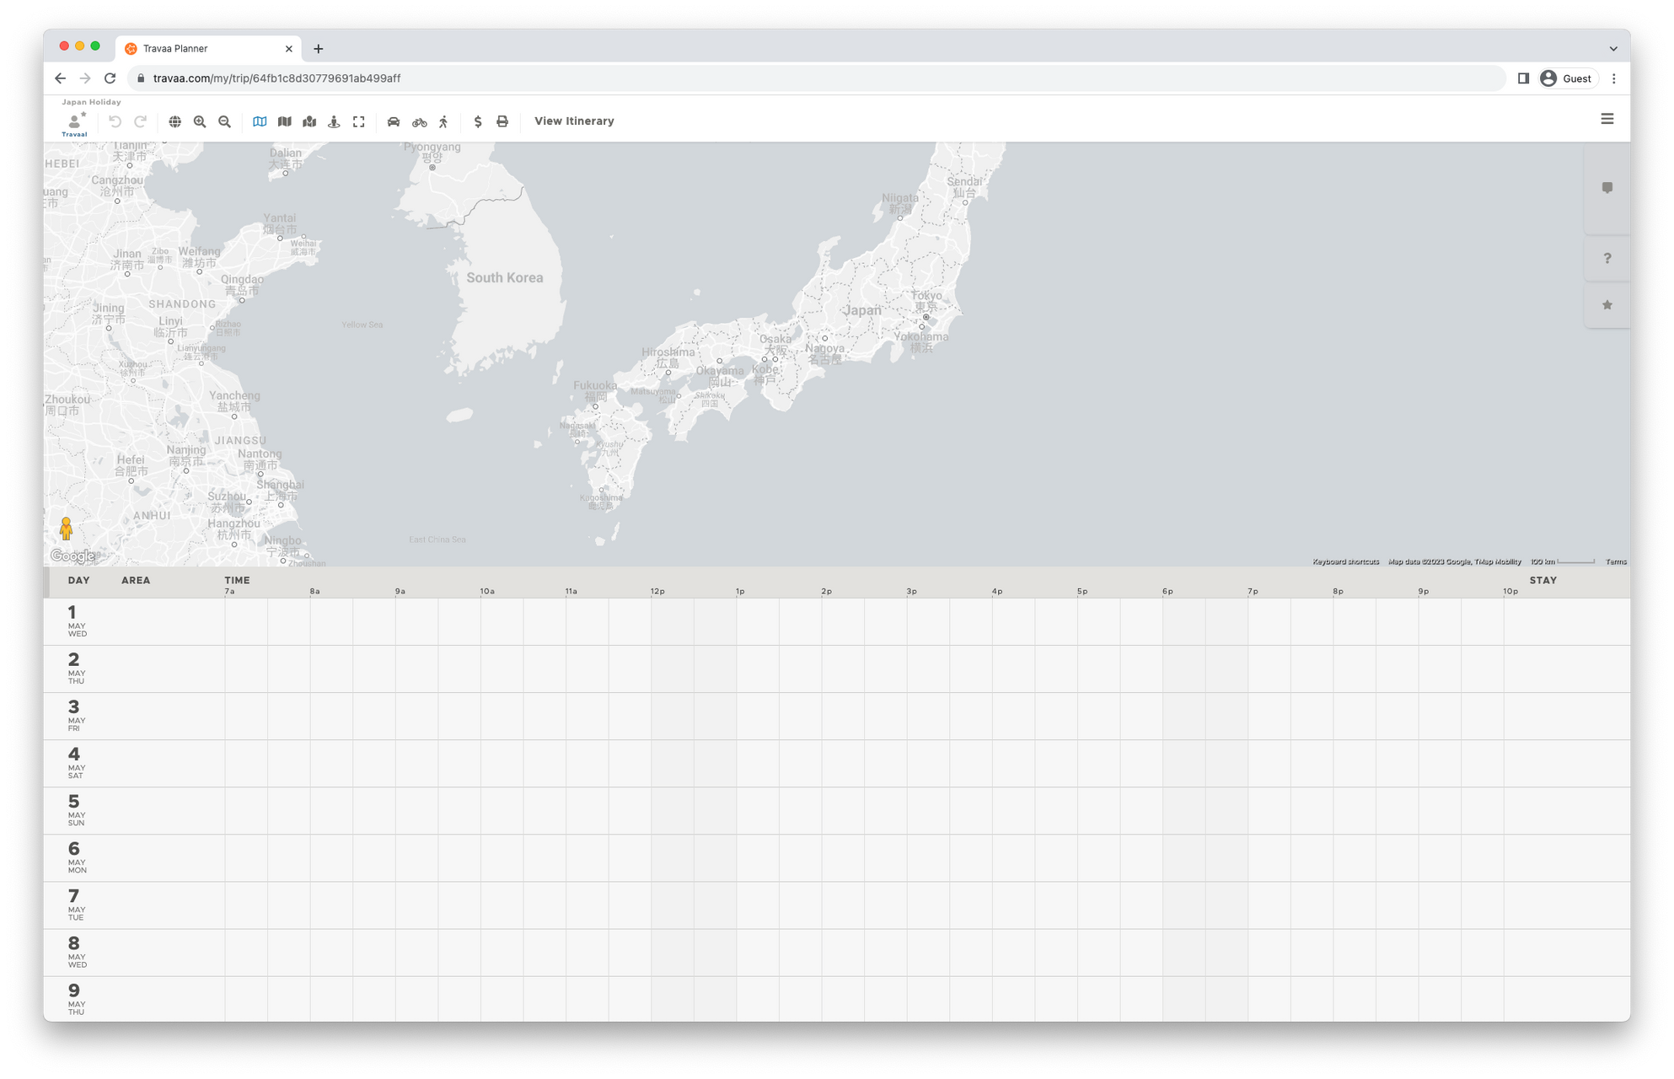Toggle fullscreen map icon
The width and height of the screenshot is (1674, 1079).
pyautogui.click(x=359, y=121)
